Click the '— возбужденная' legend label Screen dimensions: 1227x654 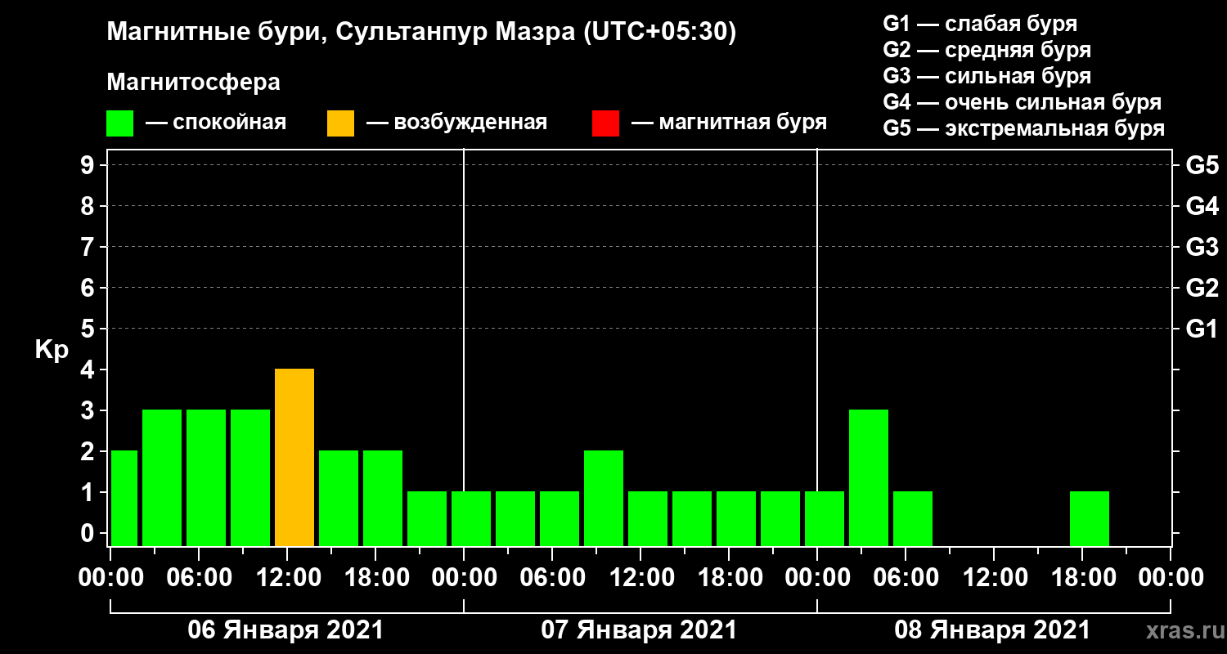tap(456, 123)
